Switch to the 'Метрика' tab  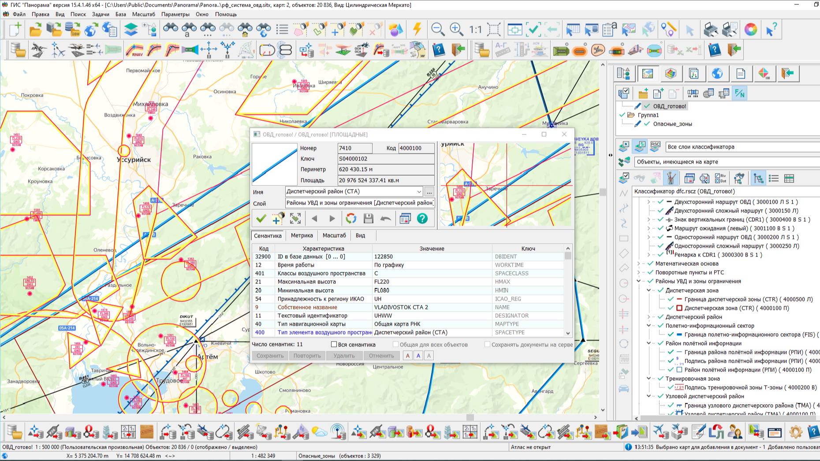click(x=302, y=235)
